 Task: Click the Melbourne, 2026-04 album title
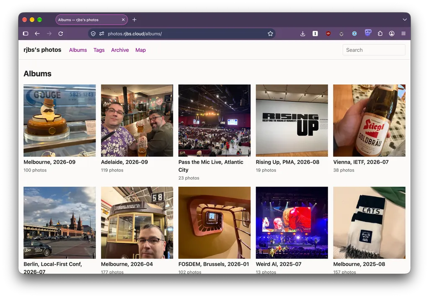pos(127,264)
